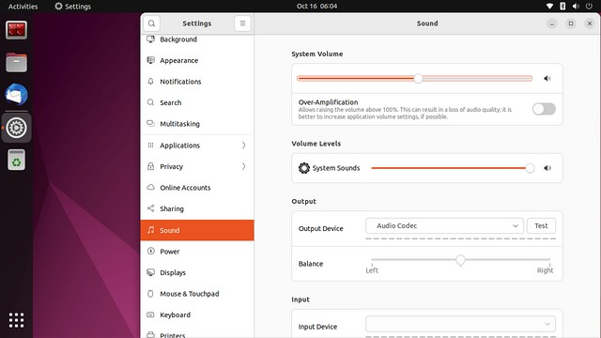Open Online Accounts settings

tap(197, 188)
